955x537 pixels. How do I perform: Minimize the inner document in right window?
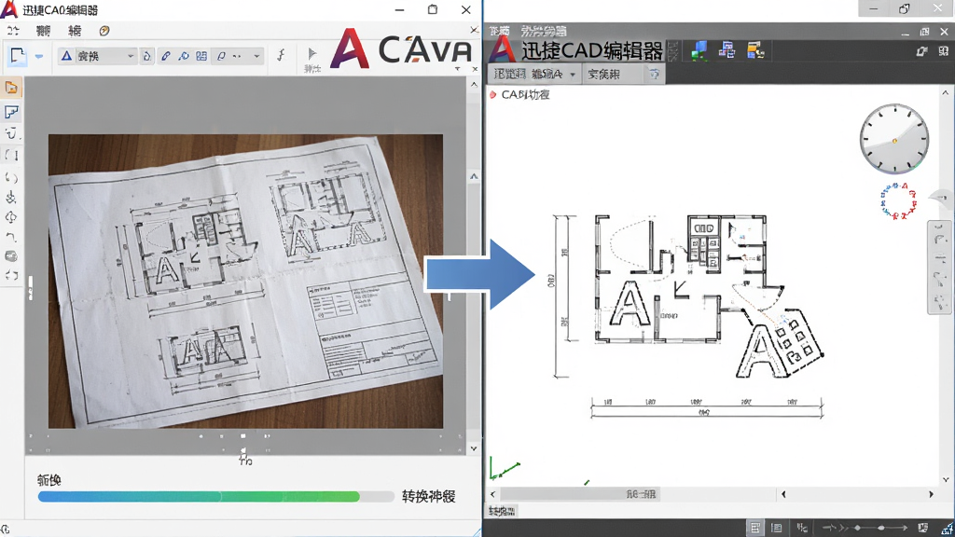pyautogui.click(x=905, y=33)
